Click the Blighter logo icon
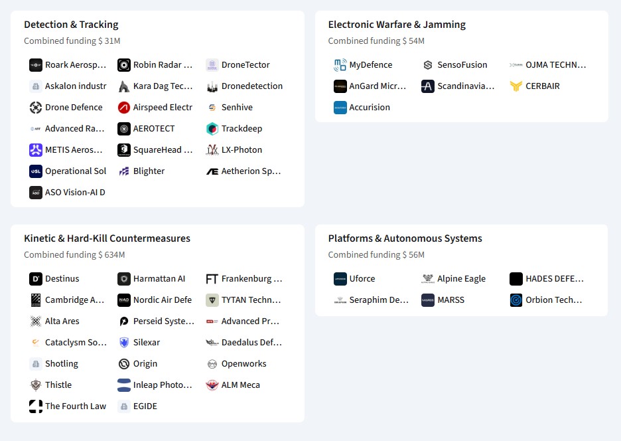This screenshot has height=441, width=621. click(124, 171)
